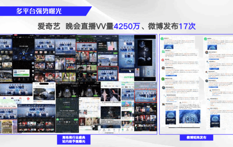Open the pink sea creature thumbnail
This screenshot has height=147, width=233.
111,95
